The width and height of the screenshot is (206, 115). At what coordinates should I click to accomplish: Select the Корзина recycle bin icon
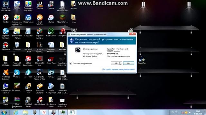click(x=17, y=46)
